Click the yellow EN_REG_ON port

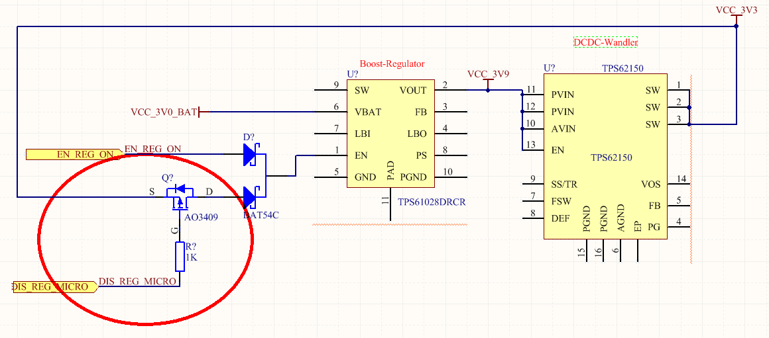[x=74, y=155]
